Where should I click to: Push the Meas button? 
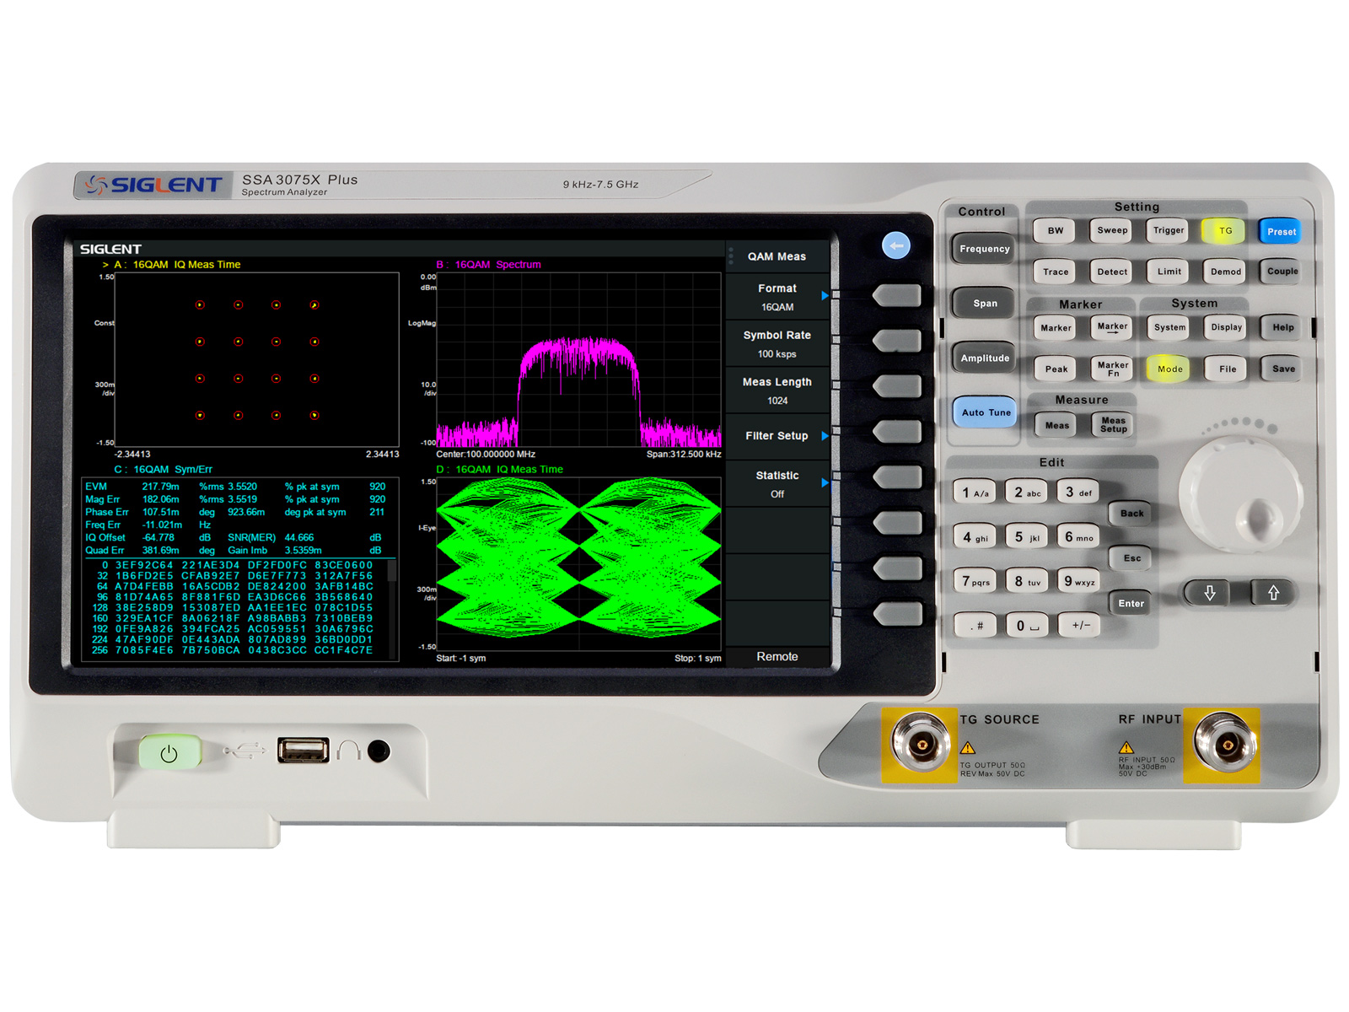coord(1056,425)
